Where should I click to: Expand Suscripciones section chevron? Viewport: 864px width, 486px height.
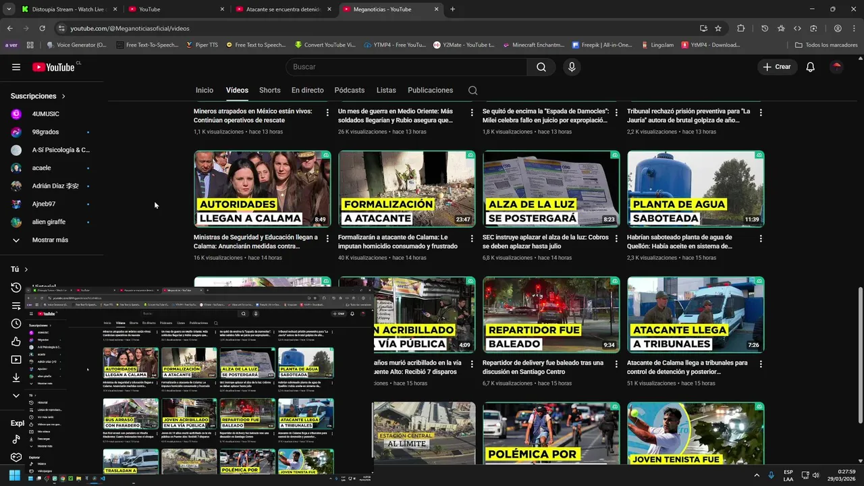[63, 97]
